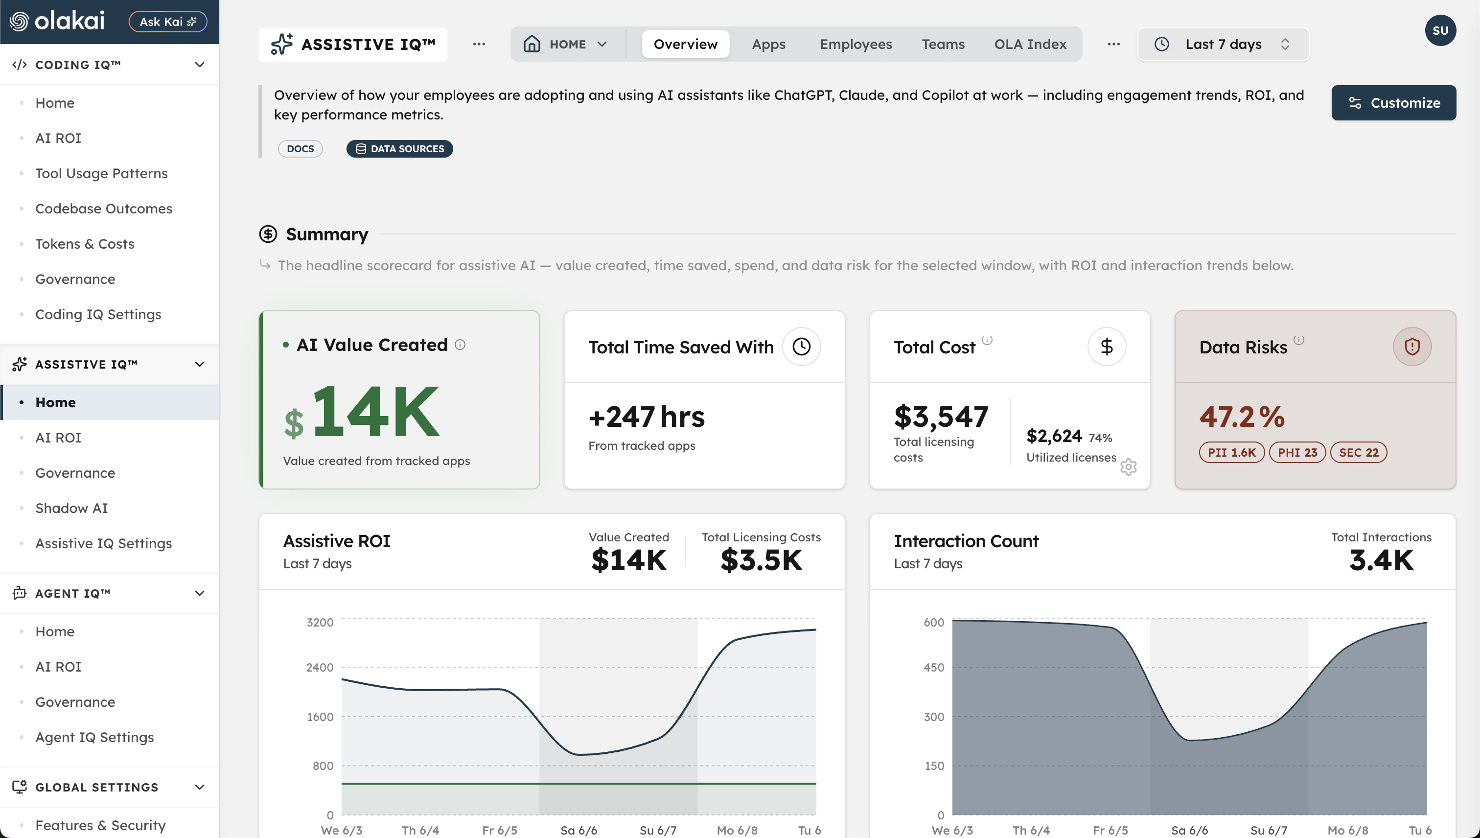Open the Ask Kai assistant
Screen dimensions: 1480x838
167,22
